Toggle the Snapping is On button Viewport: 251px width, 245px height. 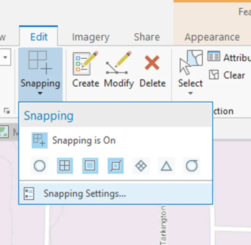(x=40, y=140)
